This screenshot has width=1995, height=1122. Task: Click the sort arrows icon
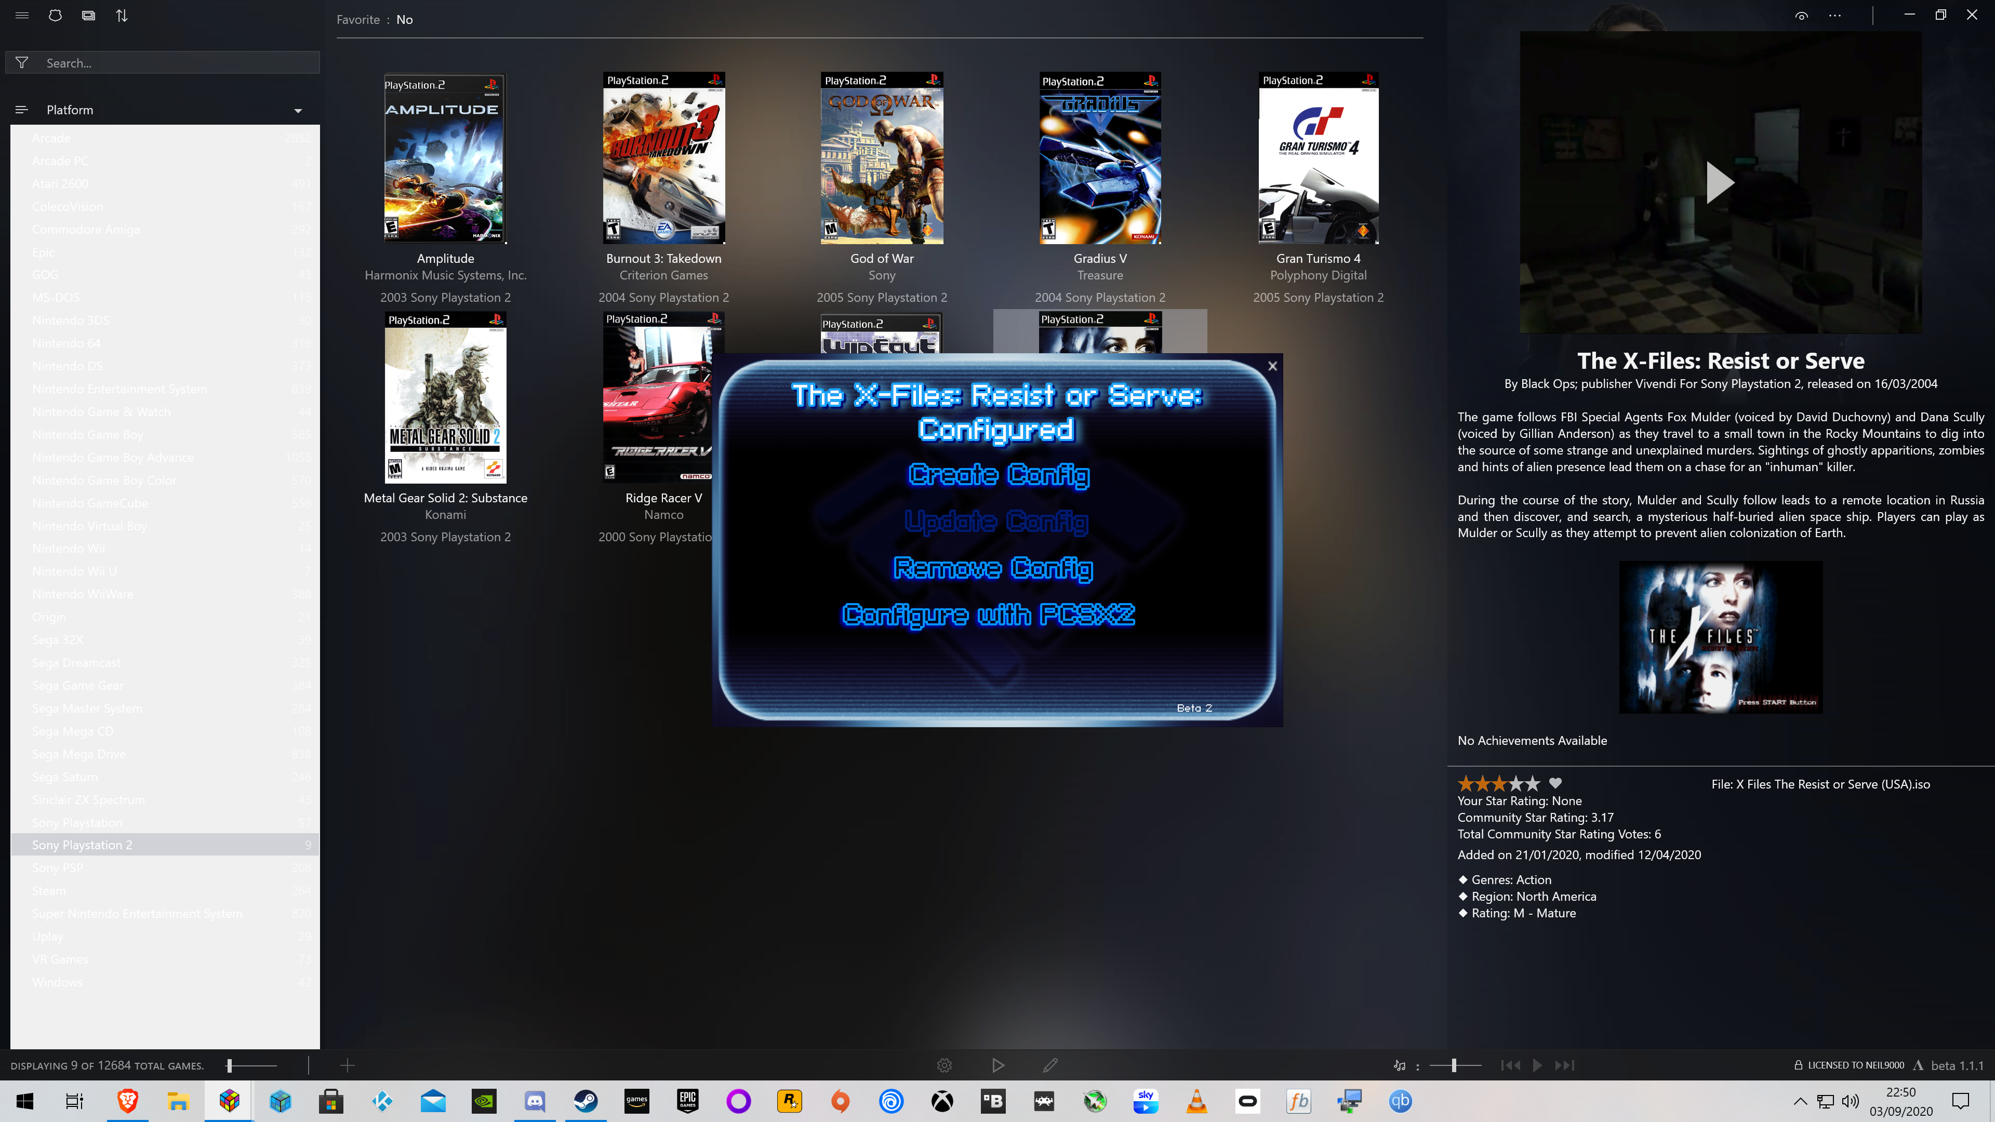[122, 16]
